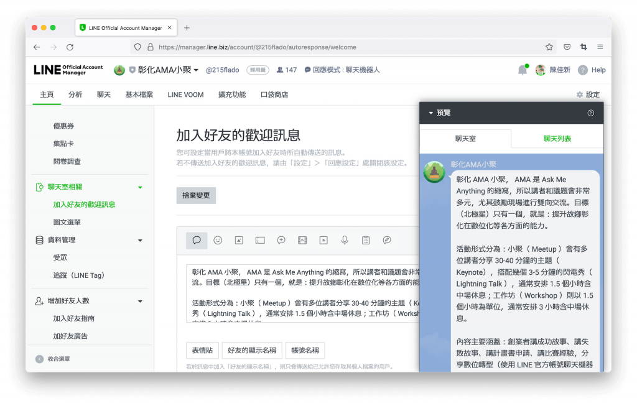The image size is (637, 406).
Task: Click the Help question mark icon
Action: [x=583, y=70]
